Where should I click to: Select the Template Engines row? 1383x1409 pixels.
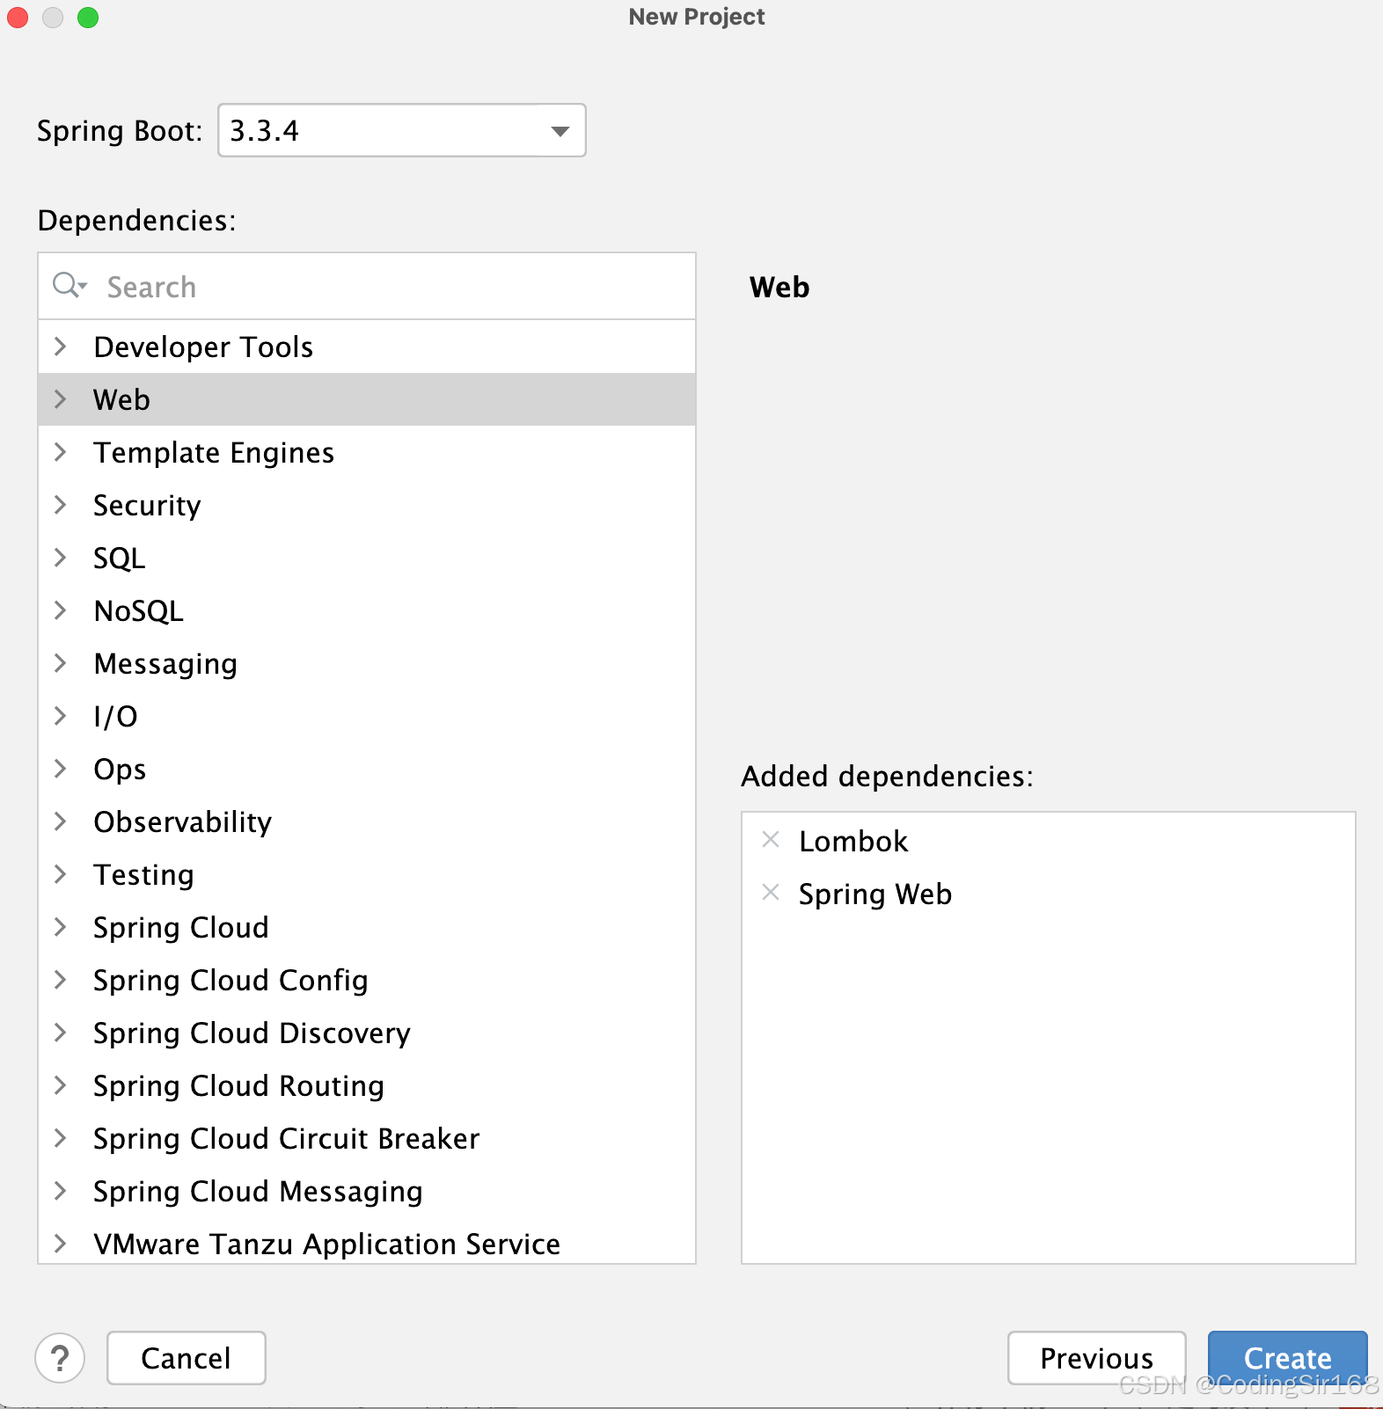(x=367, y=452)
